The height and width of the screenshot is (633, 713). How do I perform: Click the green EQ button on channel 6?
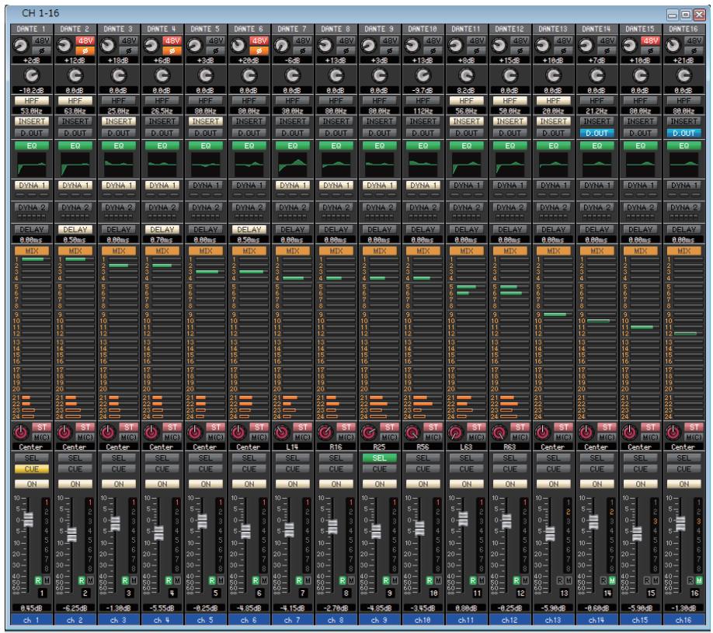[x=249, y=146]
